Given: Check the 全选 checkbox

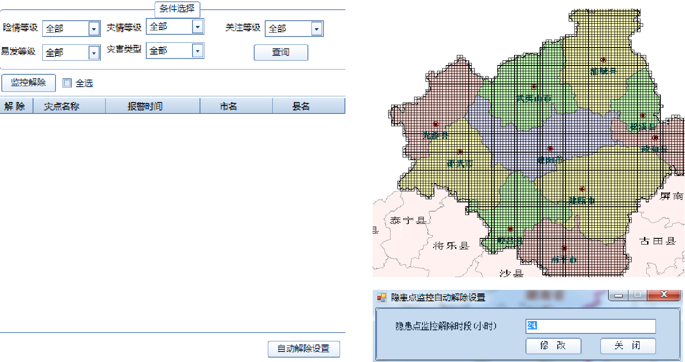Looking at the screenshot, I should pos(67,83).
